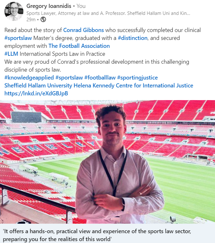Click the globe public visibility icon
The height and width of the screenshot is (243, 215).
pyautogui.click(x=43, y=19)
